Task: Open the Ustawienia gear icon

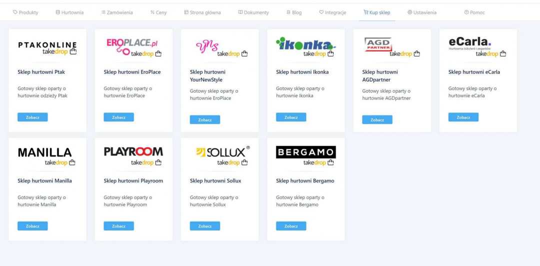Action: (410, 12)
